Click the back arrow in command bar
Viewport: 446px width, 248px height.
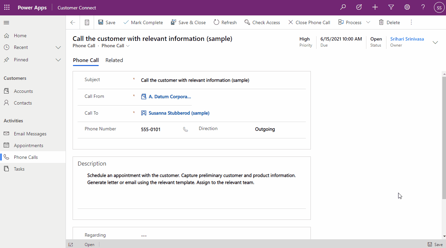click(x=73, y=22)
